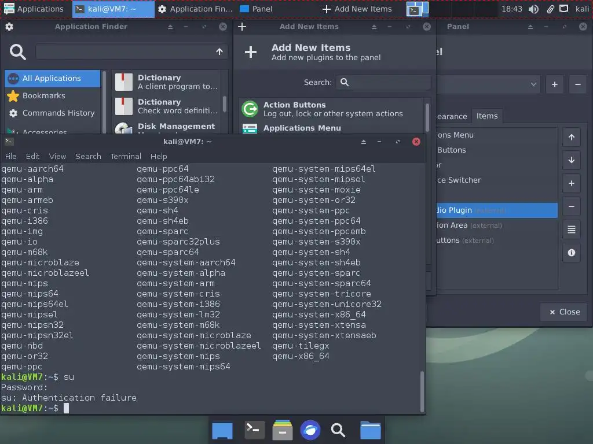
Task: Click the plus icon in Add New Items header
Action: click(x=250, y=52)
